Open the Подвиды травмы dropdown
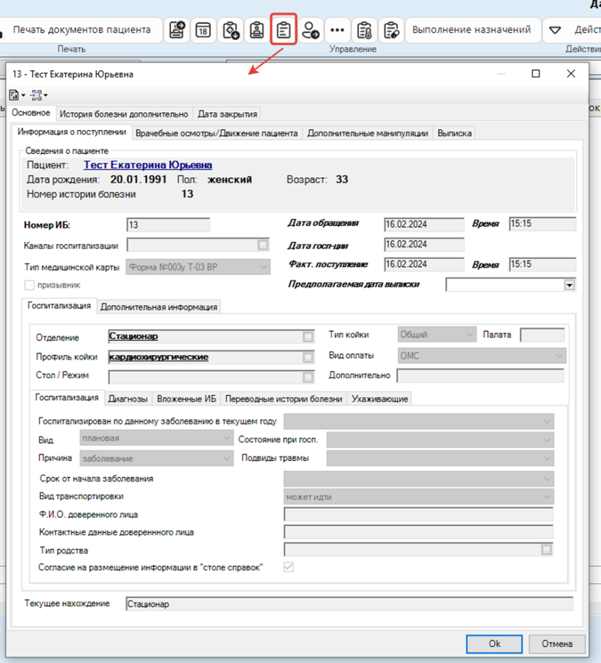 (440, 458)
